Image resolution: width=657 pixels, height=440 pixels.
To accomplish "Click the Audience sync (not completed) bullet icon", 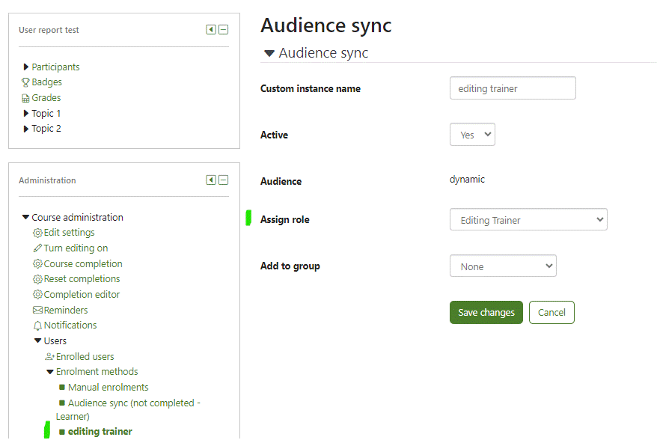I will pyautogui.click(x=62, y=403).
